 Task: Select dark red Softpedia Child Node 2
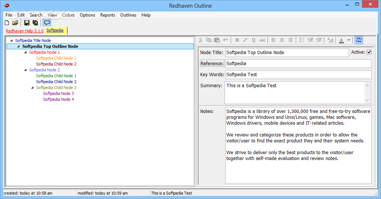(x=56, y=64)
